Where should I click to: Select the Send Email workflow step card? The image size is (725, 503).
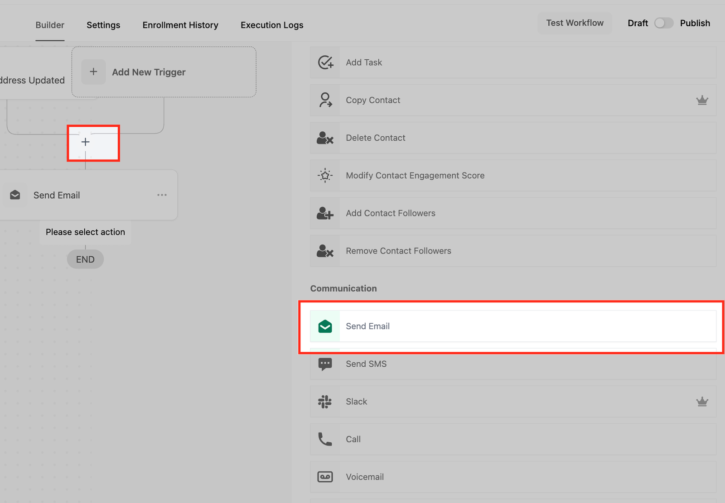[86, 195]
